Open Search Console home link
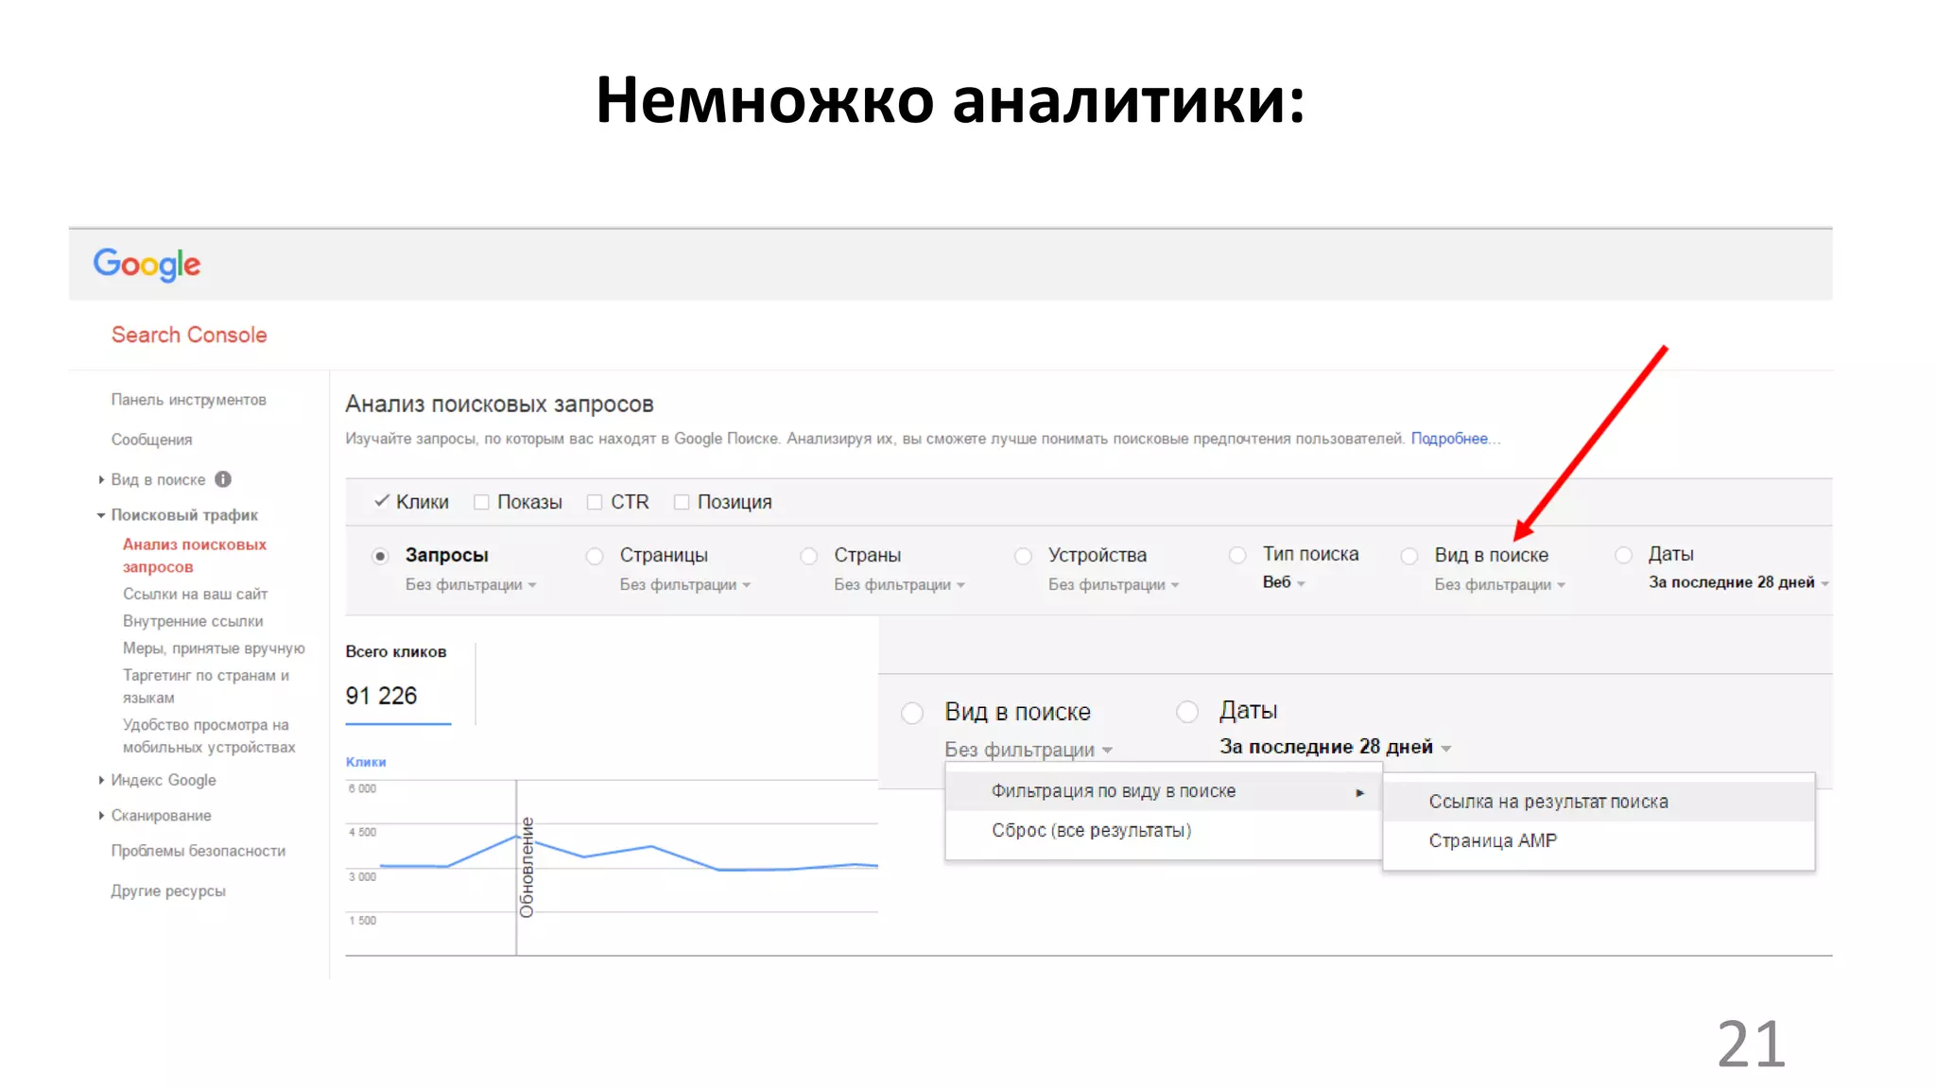The height and width of the screenshot is (1089, 1936). coord(189,335)
